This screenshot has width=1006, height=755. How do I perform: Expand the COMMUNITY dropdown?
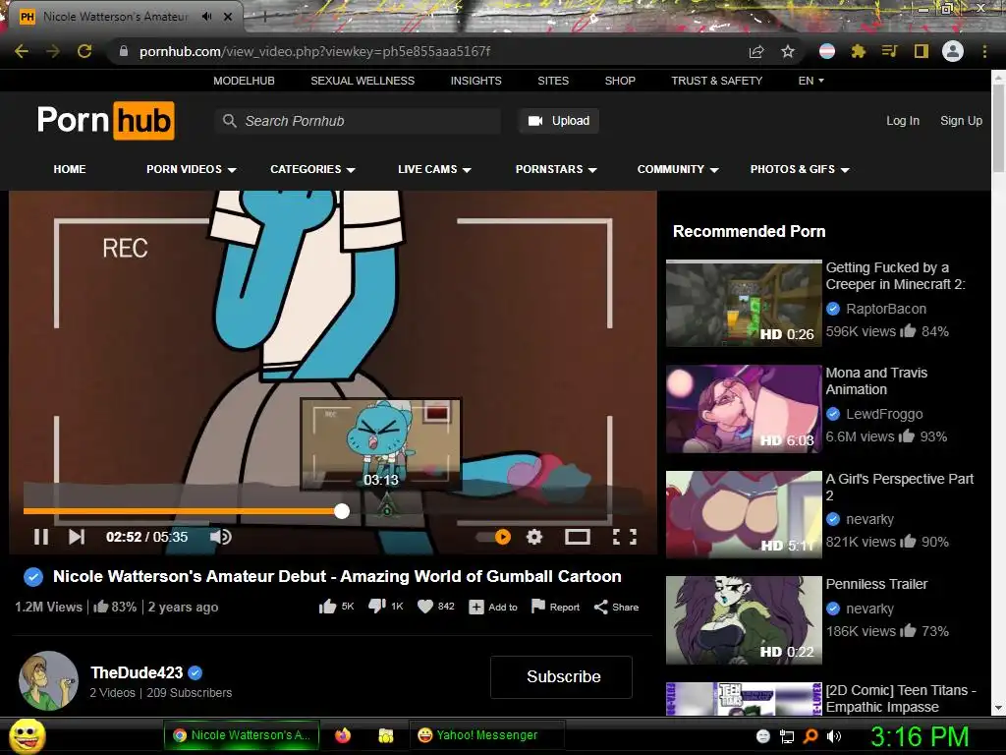[x=678, y=169]
